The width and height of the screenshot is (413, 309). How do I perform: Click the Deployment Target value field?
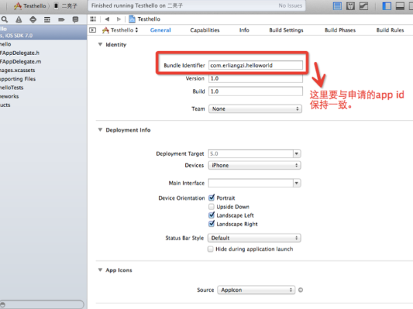(251, 153)
